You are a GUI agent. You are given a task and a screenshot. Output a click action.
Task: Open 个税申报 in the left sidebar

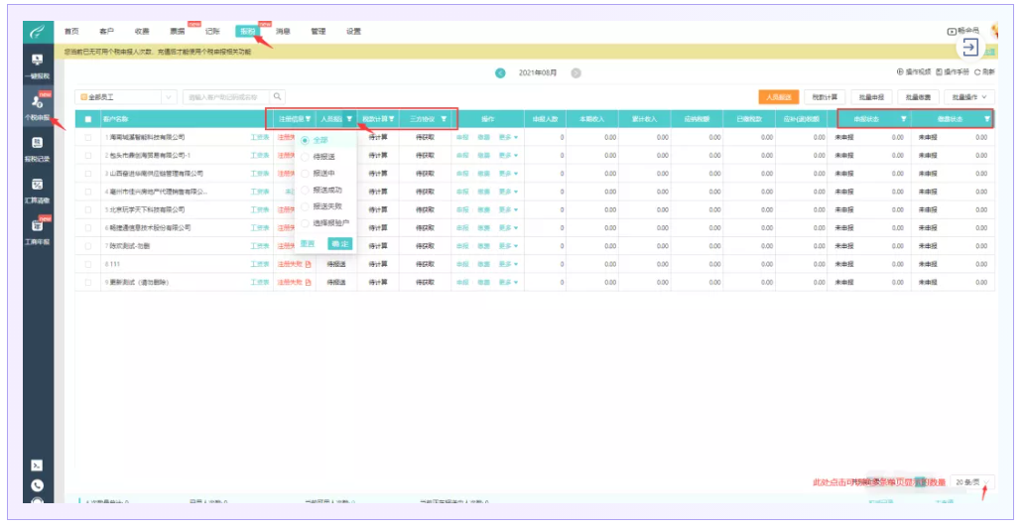[x=37, y=105]
